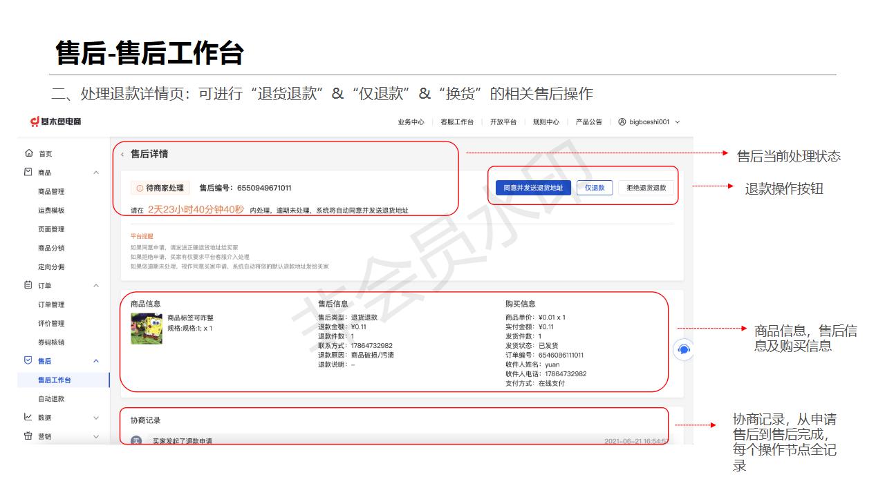The width and height of the screenshot is (885, 497).
Task: Expand the 数据 sidebar section
Action: (x=96, y=418)
